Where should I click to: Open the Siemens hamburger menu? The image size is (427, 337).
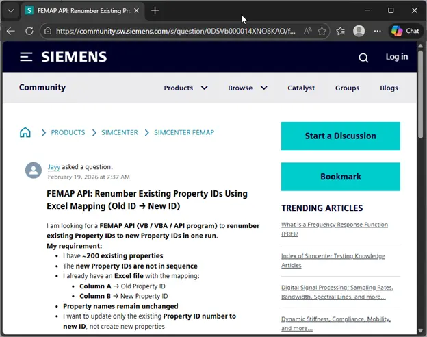click(x=26, y=57)
